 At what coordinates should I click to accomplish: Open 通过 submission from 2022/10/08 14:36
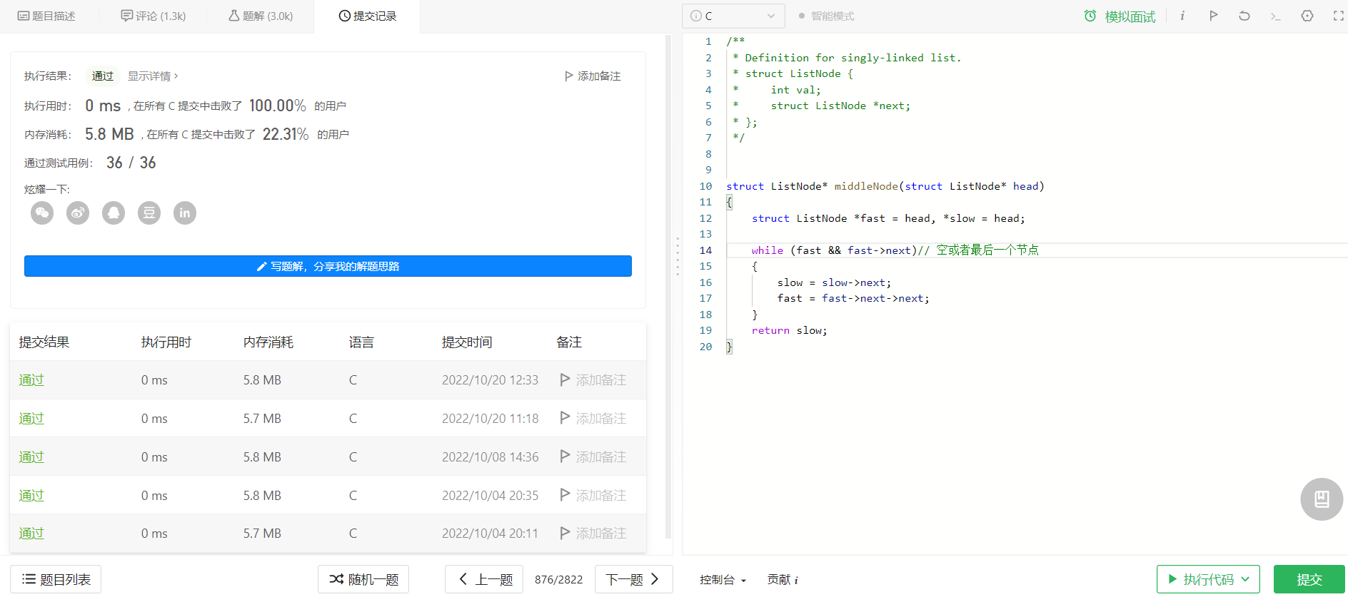pyautogui.click(x=31, y=456)
